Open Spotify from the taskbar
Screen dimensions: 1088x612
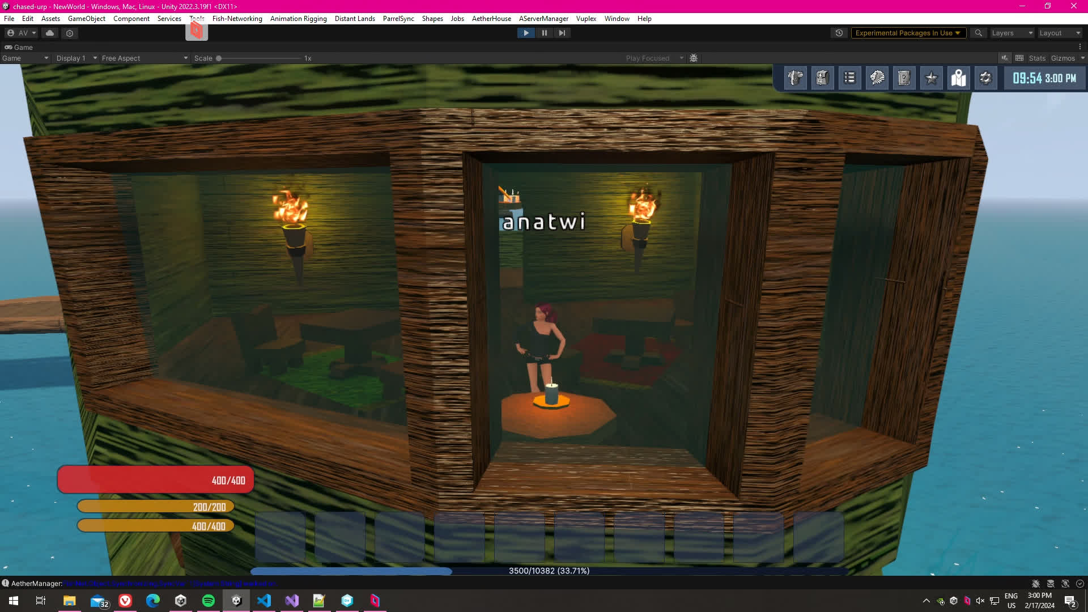coord(208,601)
